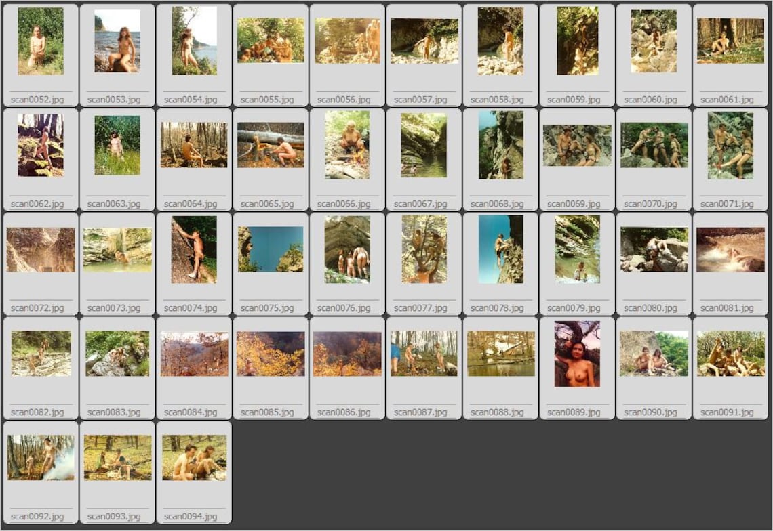Choose the scan0064.jpg thumbnail
Screen dimensions: 773x531
click(x=194, y=145)
